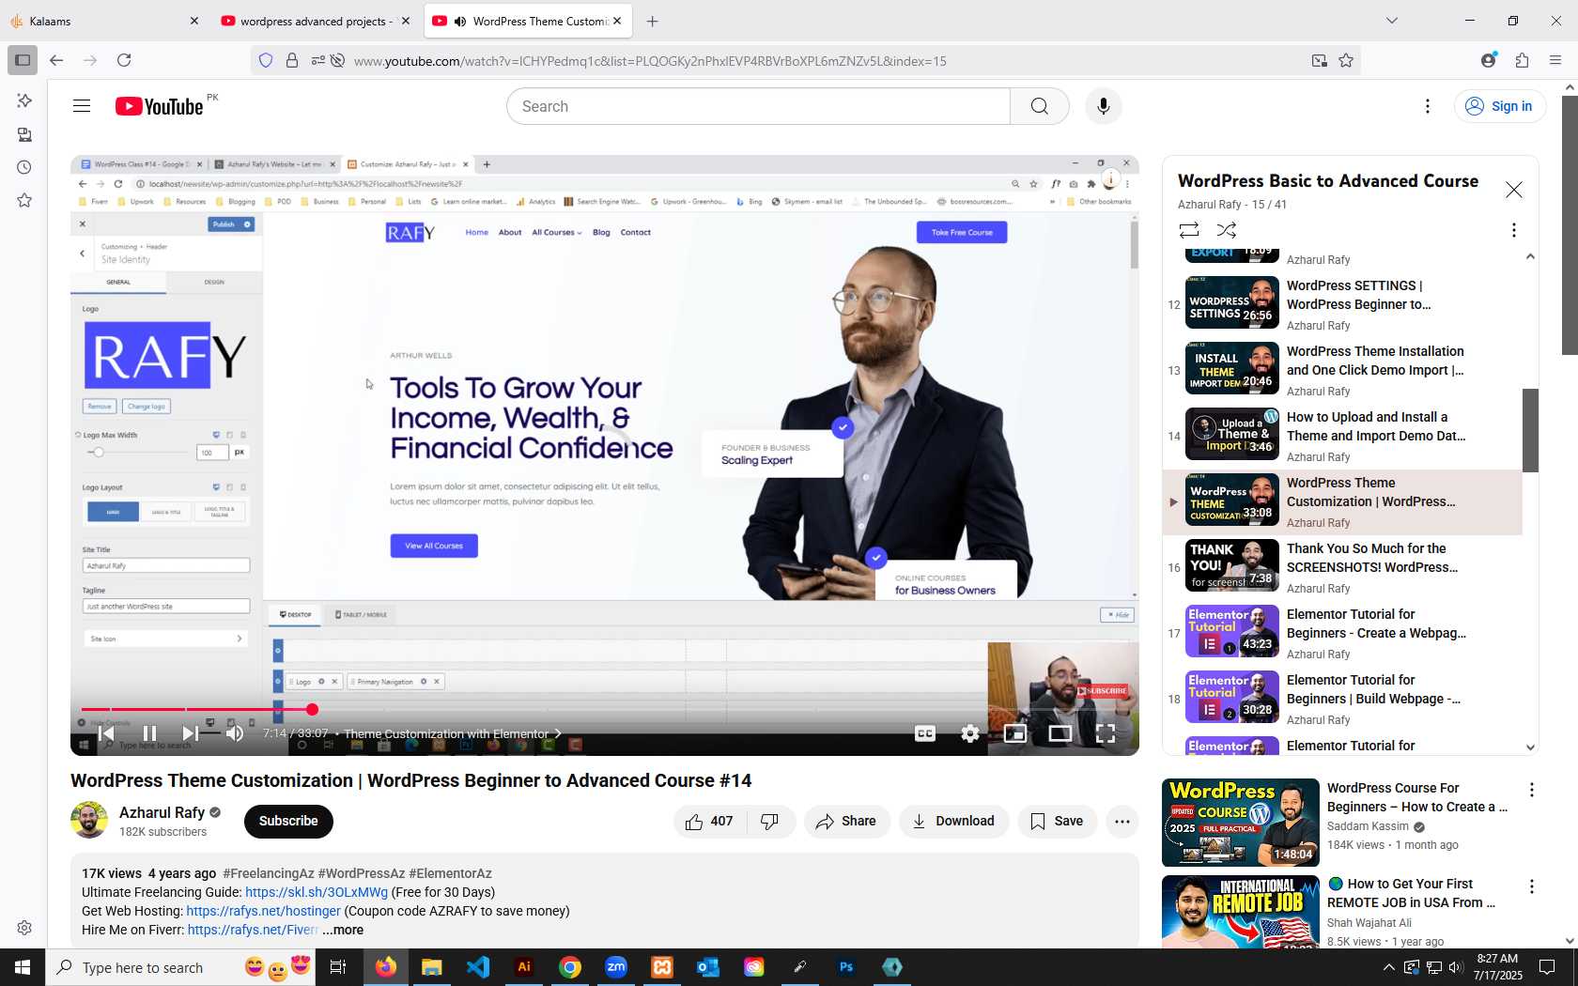The height and width of the screenshot is (986, 1578).
Task: Bookmark this page with star icon
Action: (x=1346, y=60)
